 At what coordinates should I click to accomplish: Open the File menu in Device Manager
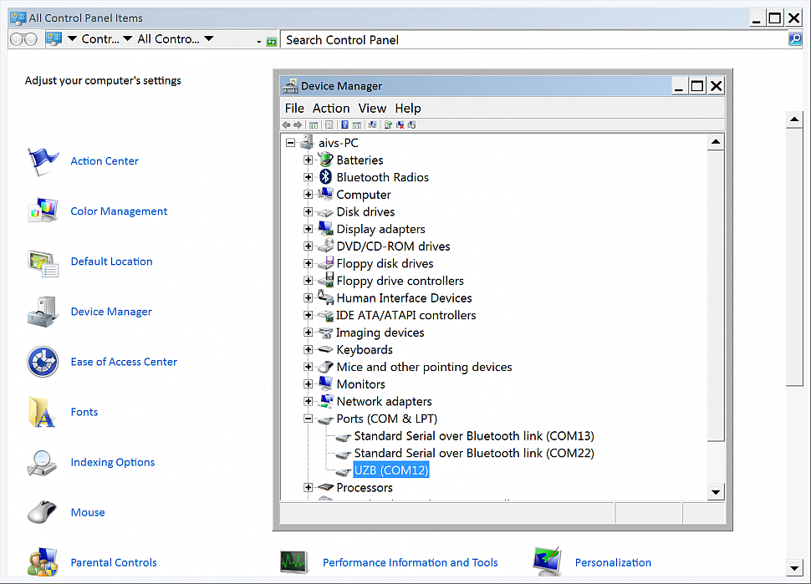pos(294,108)
